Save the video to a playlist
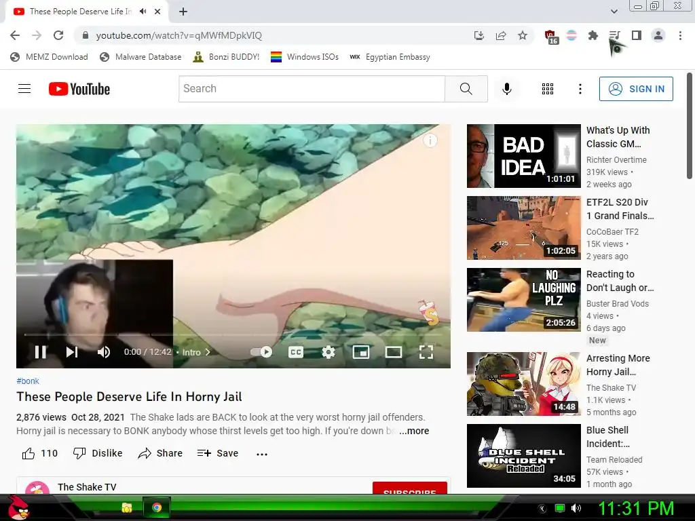 pos(218,453)
